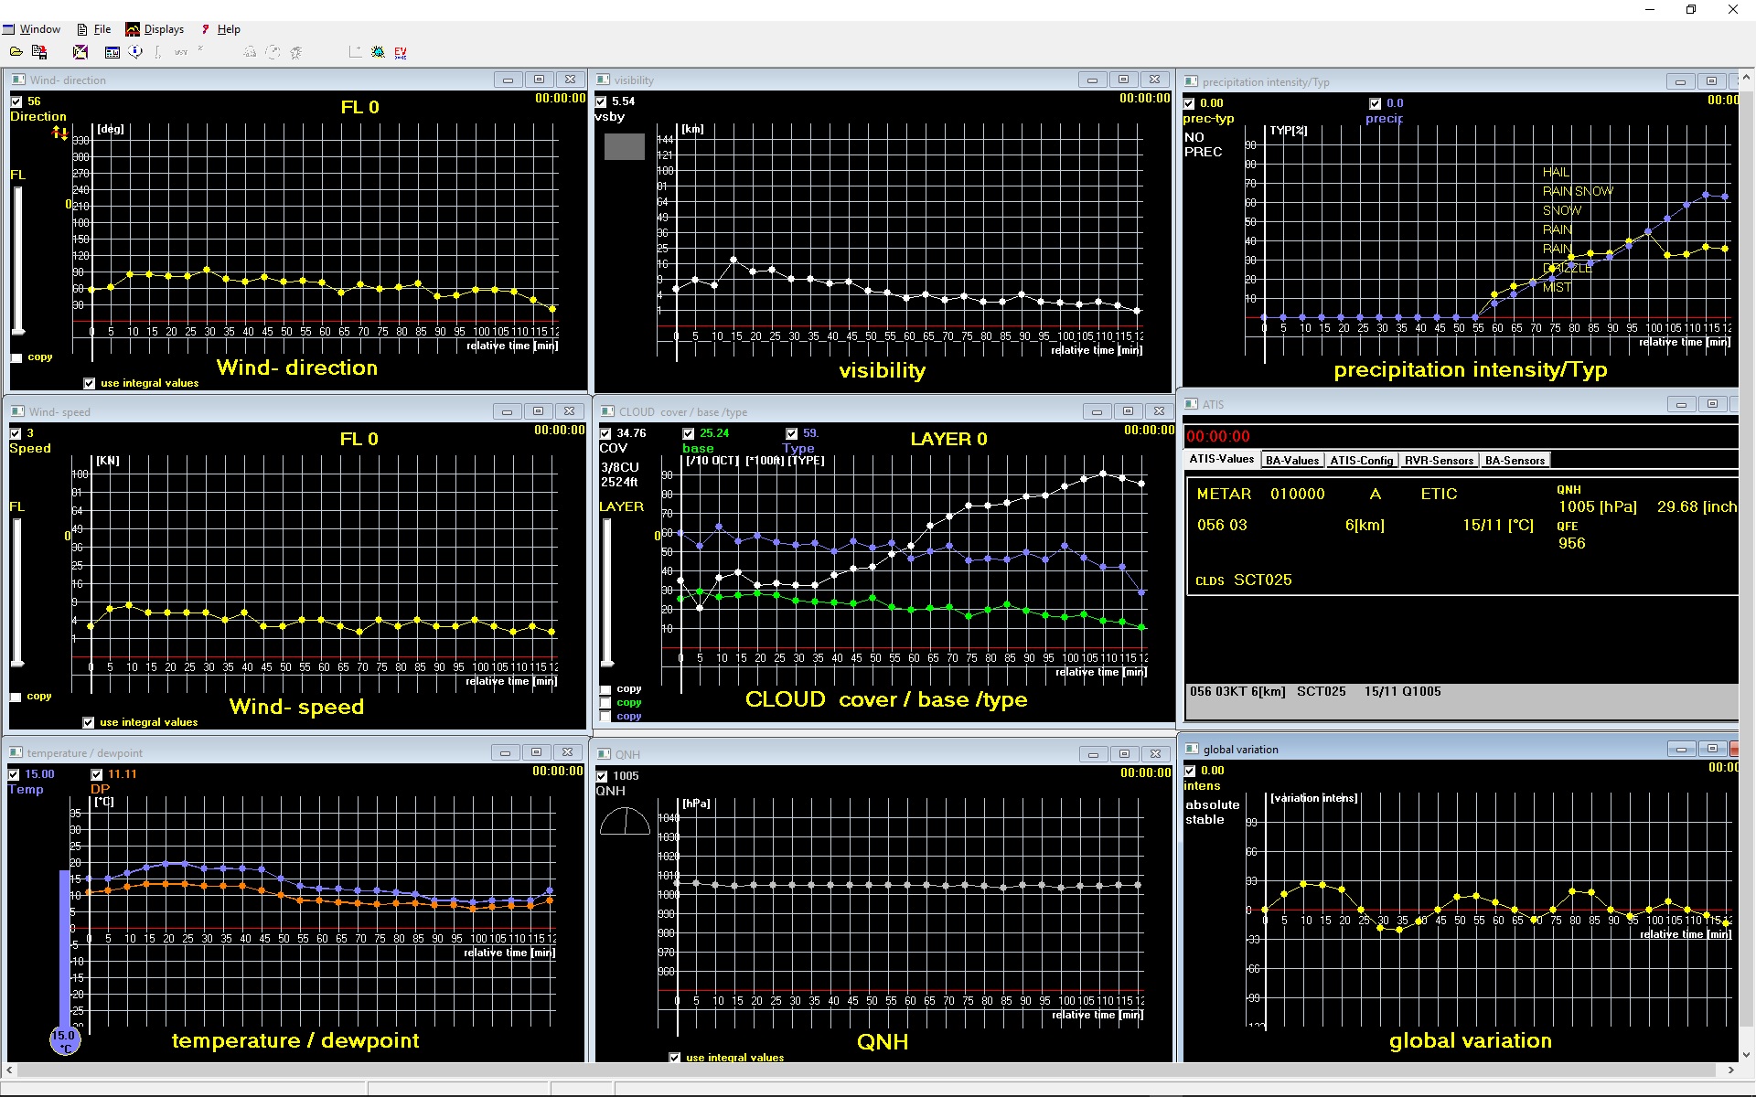Image resolution: width=1756 pixels, height=1097 pixels.
Task: Open the Window menu
Action: (32, 29)
